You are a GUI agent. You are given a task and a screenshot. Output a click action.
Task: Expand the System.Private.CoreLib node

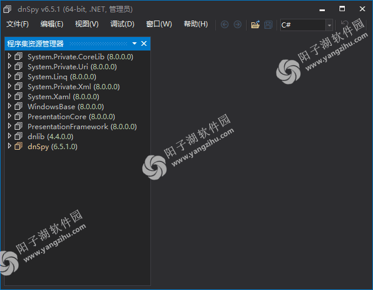pyautogui.click(x=9, y=56)
